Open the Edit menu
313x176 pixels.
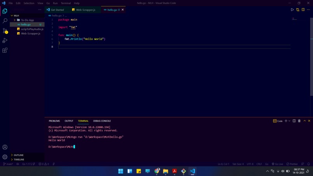pyautogui.click(x=18, y=3)
